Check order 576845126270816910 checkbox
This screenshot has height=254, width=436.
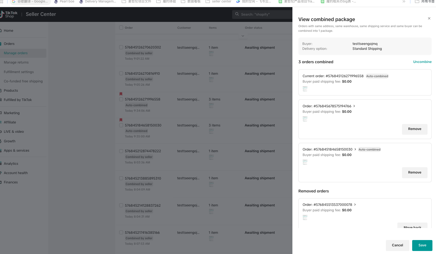click(121, 74)
